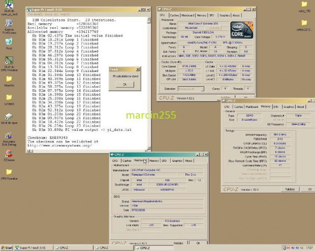This screenshot has width=315, height=251.
Task: Click the Loop 23 finished line
Action: tap(66, 126)
